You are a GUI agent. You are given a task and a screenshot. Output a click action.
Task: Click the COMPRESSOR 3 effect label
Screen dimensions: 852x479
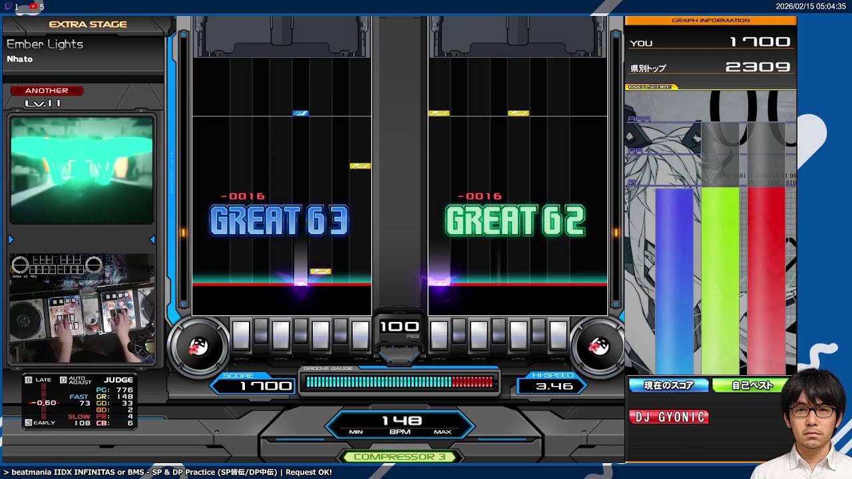399,457
